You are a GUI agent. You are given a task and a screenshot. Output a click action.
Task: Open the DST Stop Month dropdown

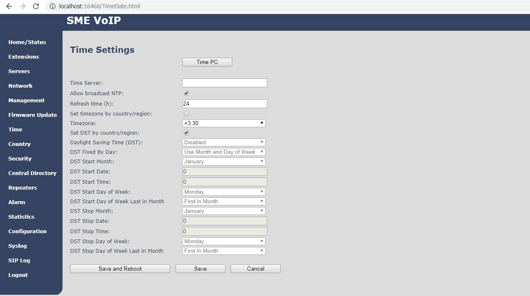[224, 211]
